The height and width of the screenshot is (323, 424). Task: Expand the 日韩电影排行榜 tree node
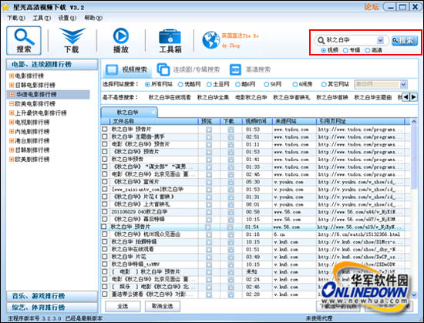pyautogui.click(x=12, y=85)
